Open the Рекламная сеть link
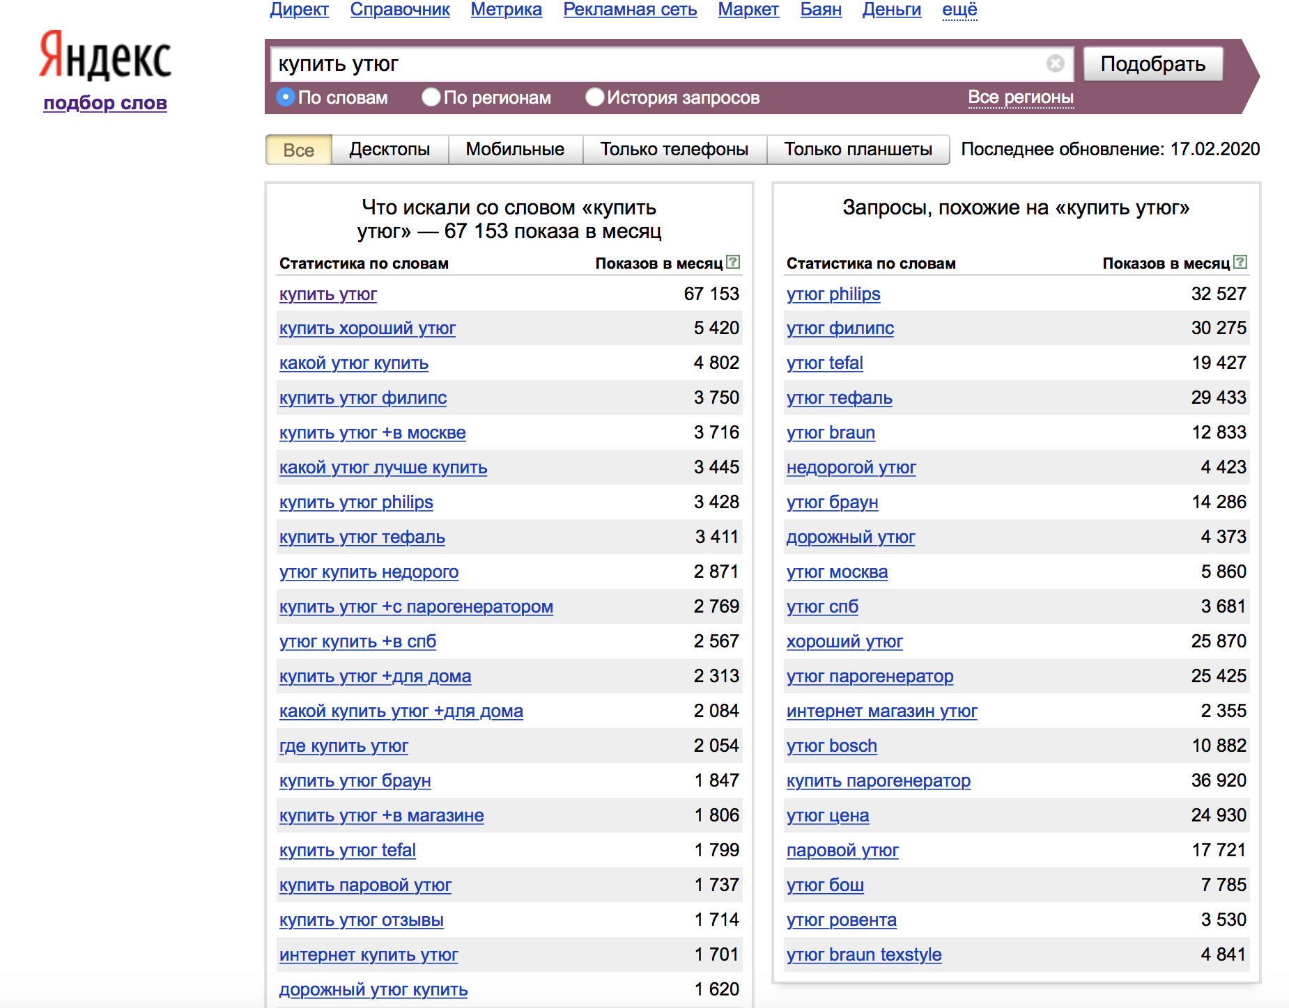Image resolution: width=1289 pixels, height=1008 pixels. [x=630, y=10]
